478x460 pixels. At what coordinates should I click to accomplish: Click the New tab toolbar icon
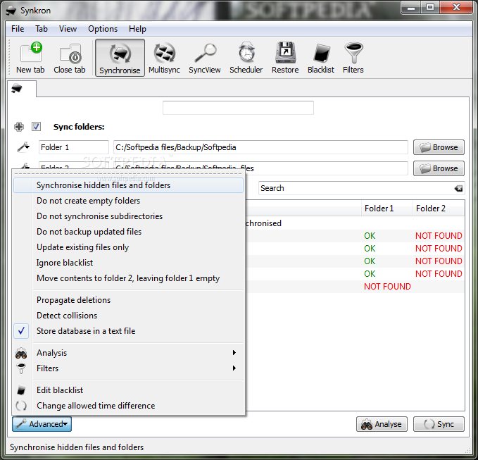click(30, 58)
